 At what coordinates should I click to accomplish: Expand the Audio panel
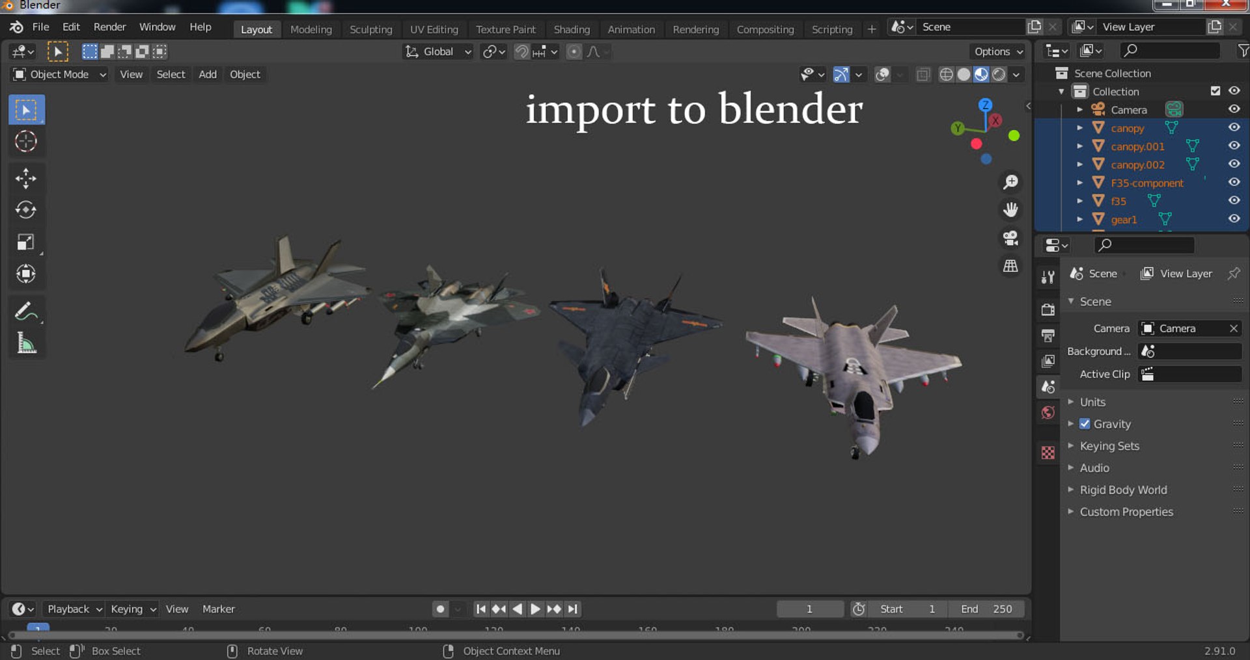click(1094, 468)
